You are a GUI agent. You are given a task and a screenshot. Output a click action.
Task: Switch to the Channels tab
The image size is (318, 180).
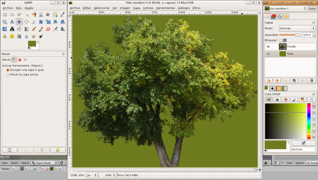pyautogui.click(x=273, y=17)
